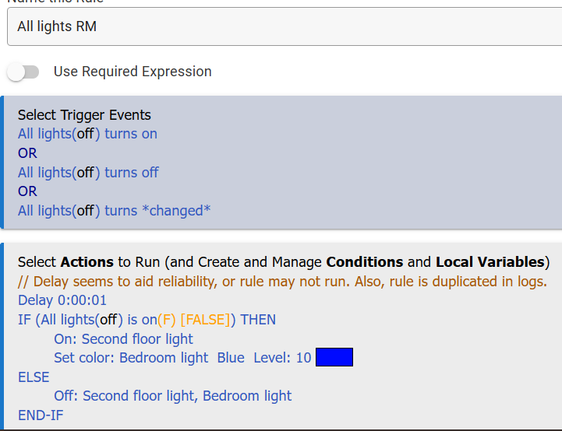Click the orange delay reliability comment line
This screenshot has height=431, width=562.
282,282
